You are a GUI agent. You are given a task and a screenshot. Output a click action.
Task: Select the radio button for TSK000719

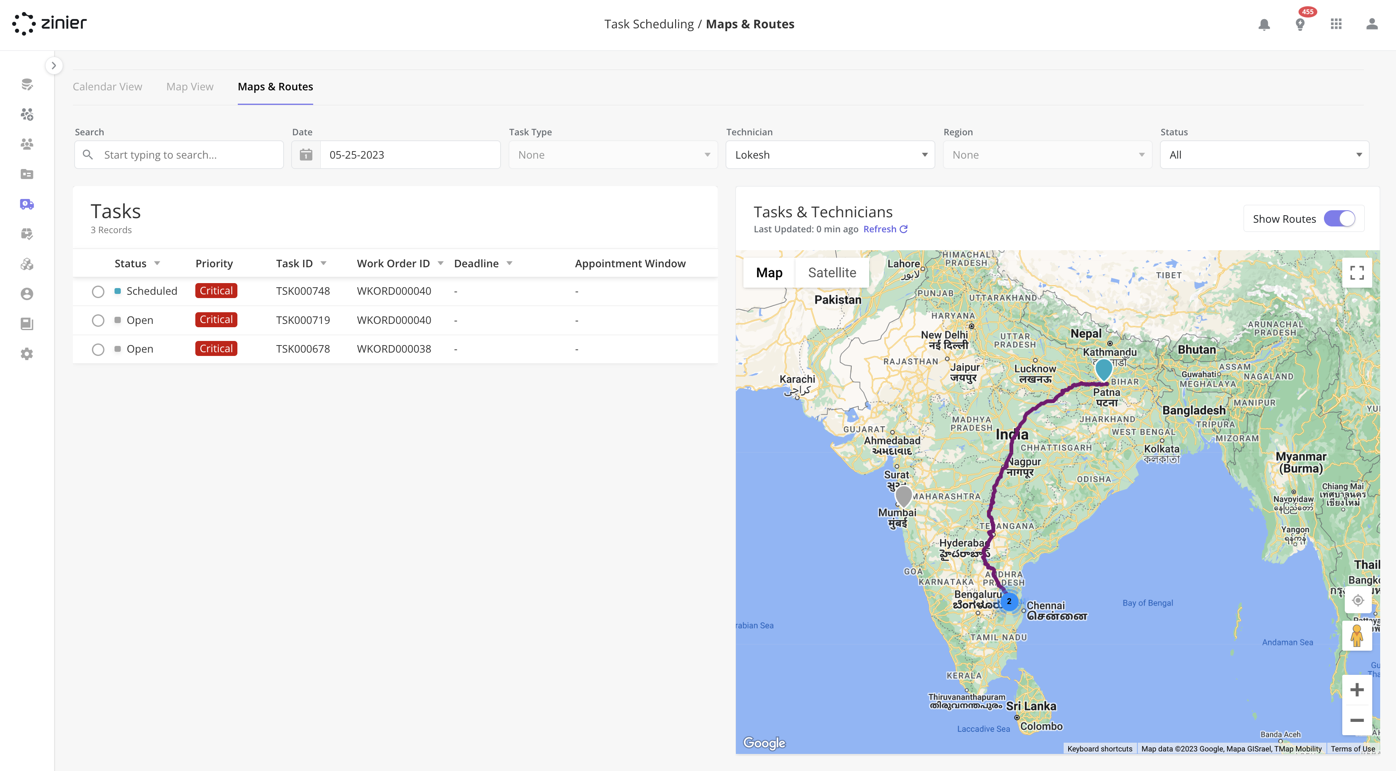[98, 321]
